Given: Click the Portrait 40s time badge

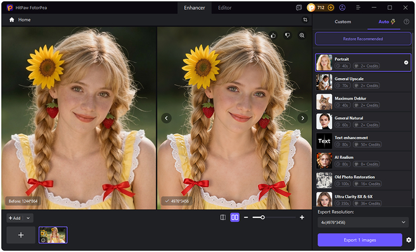Looking at the screenshot, I should pyautogui.click(x=342, y=66).
